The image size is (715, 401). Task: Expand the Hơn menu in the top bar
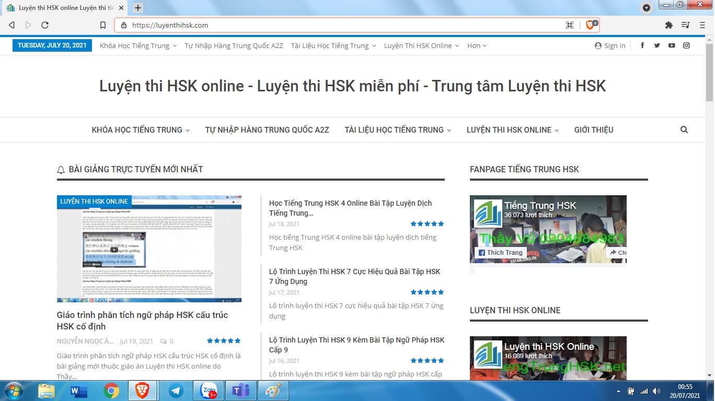[477, 46]
